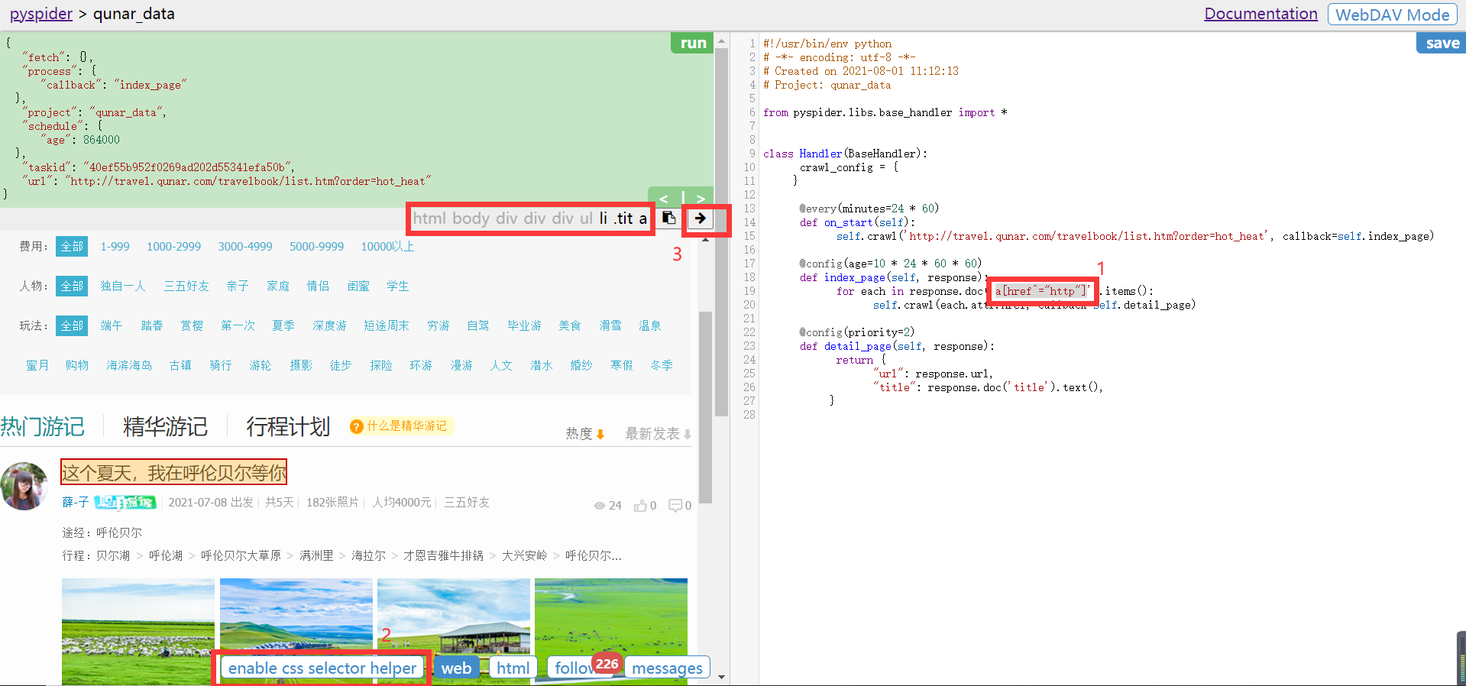Viewport: 1466px width, 686px height.
Task: Click the project name qunar_data in header
Action: click(x=134, y=14)
